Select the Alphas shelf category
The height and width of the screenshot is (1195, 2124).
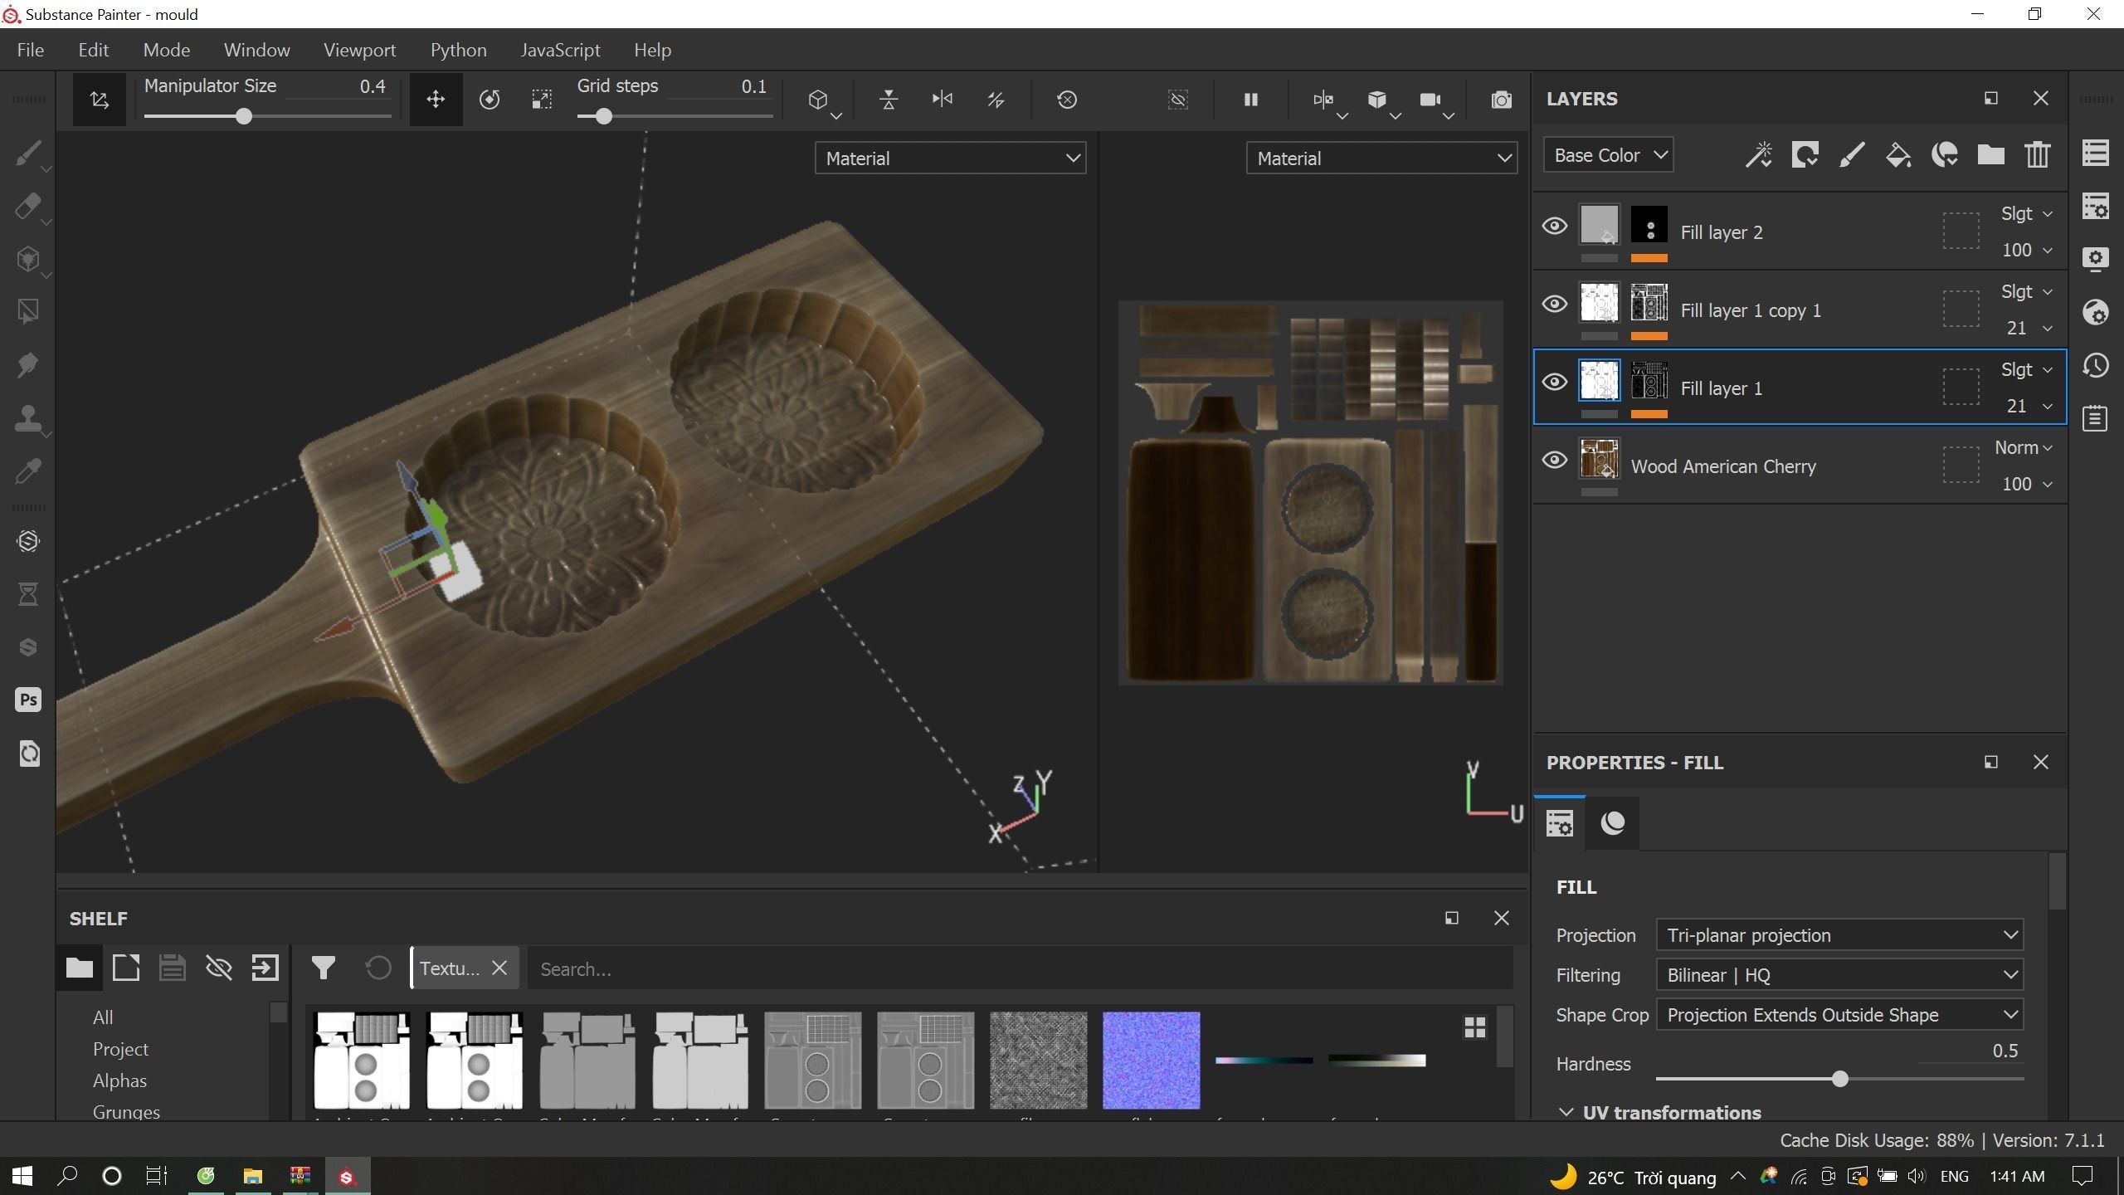coord(119,1080)
